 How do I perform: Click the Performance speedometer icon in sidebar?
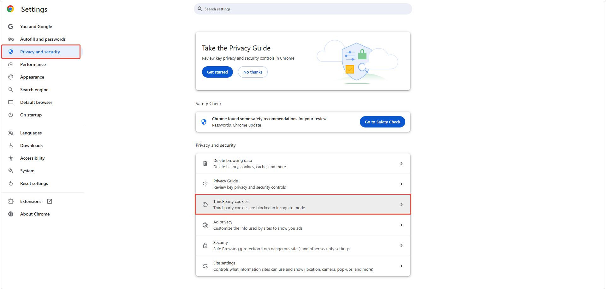click(11, 64)
